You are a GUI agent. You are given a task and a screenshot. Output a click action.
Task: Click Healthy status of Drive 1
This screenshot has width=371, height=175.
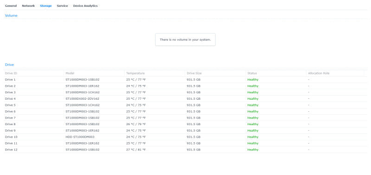(x=253, y=79)
